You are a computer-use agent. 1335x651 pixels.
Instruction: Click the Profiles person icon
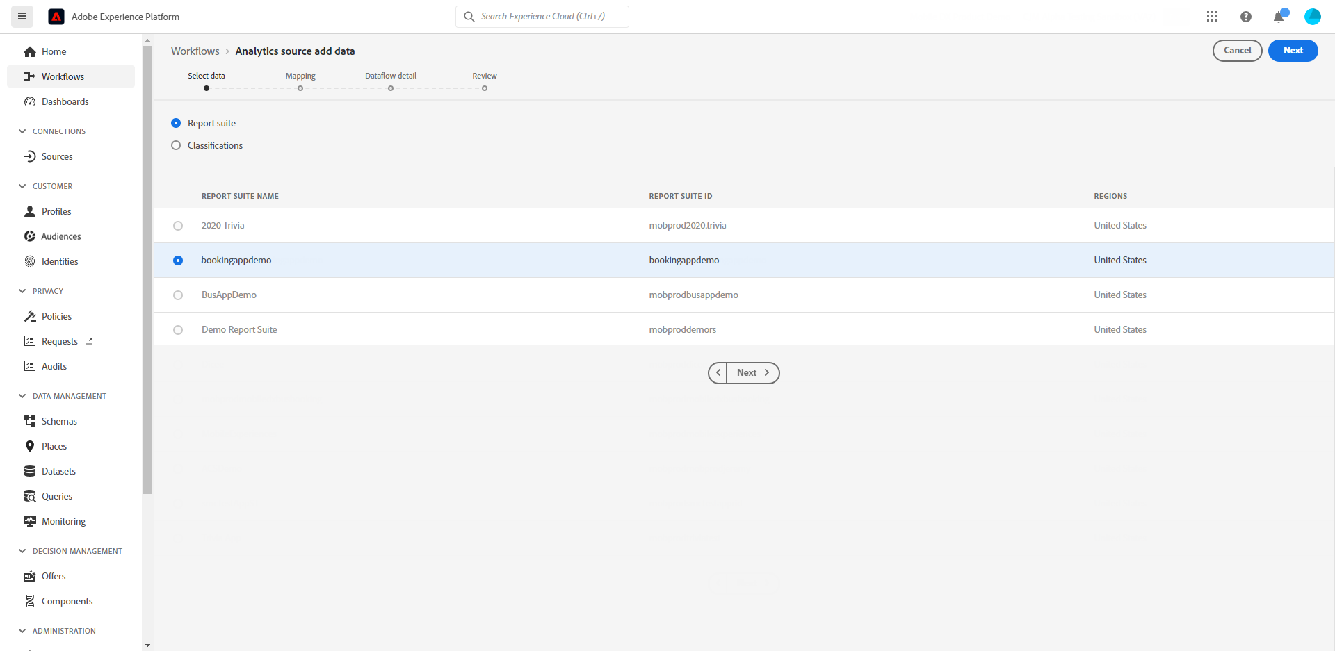click(x=30, y=211)
